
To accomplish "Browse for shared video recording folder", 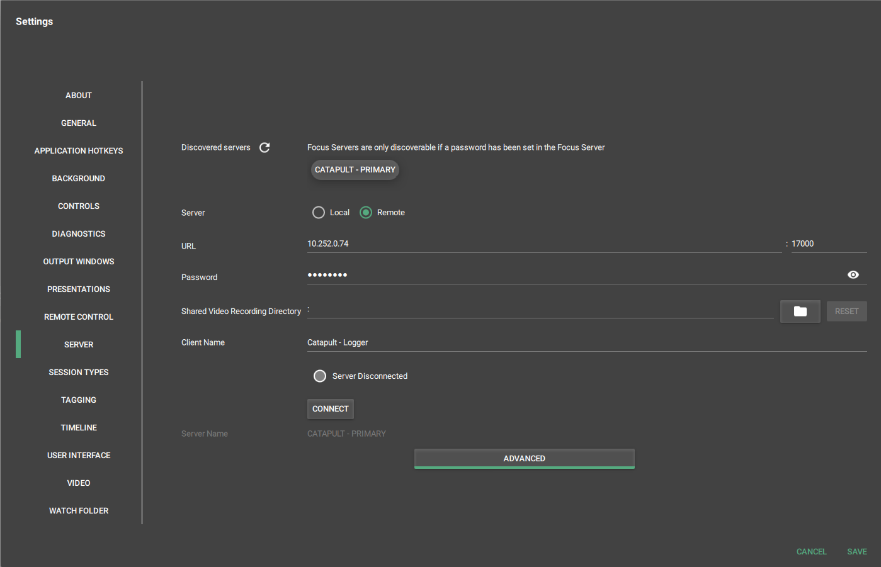I will (800, 312).
